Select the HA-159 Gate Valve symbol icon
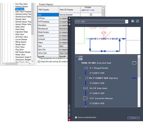 pos(86,88)
